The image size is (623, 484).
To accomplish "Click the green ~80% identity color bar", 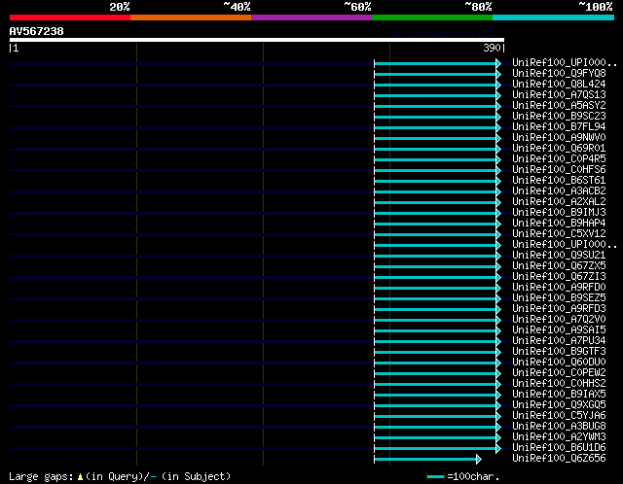I will click(432, 17).
